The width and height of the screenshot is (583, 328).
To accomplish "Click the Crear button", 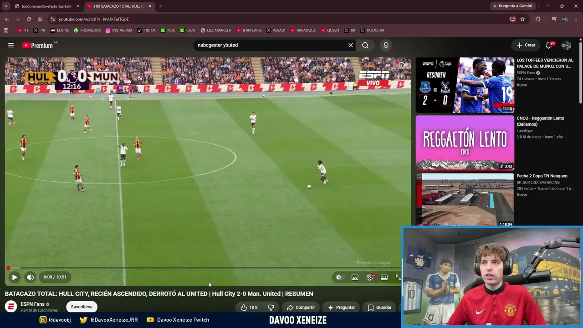I will point(526,45).
